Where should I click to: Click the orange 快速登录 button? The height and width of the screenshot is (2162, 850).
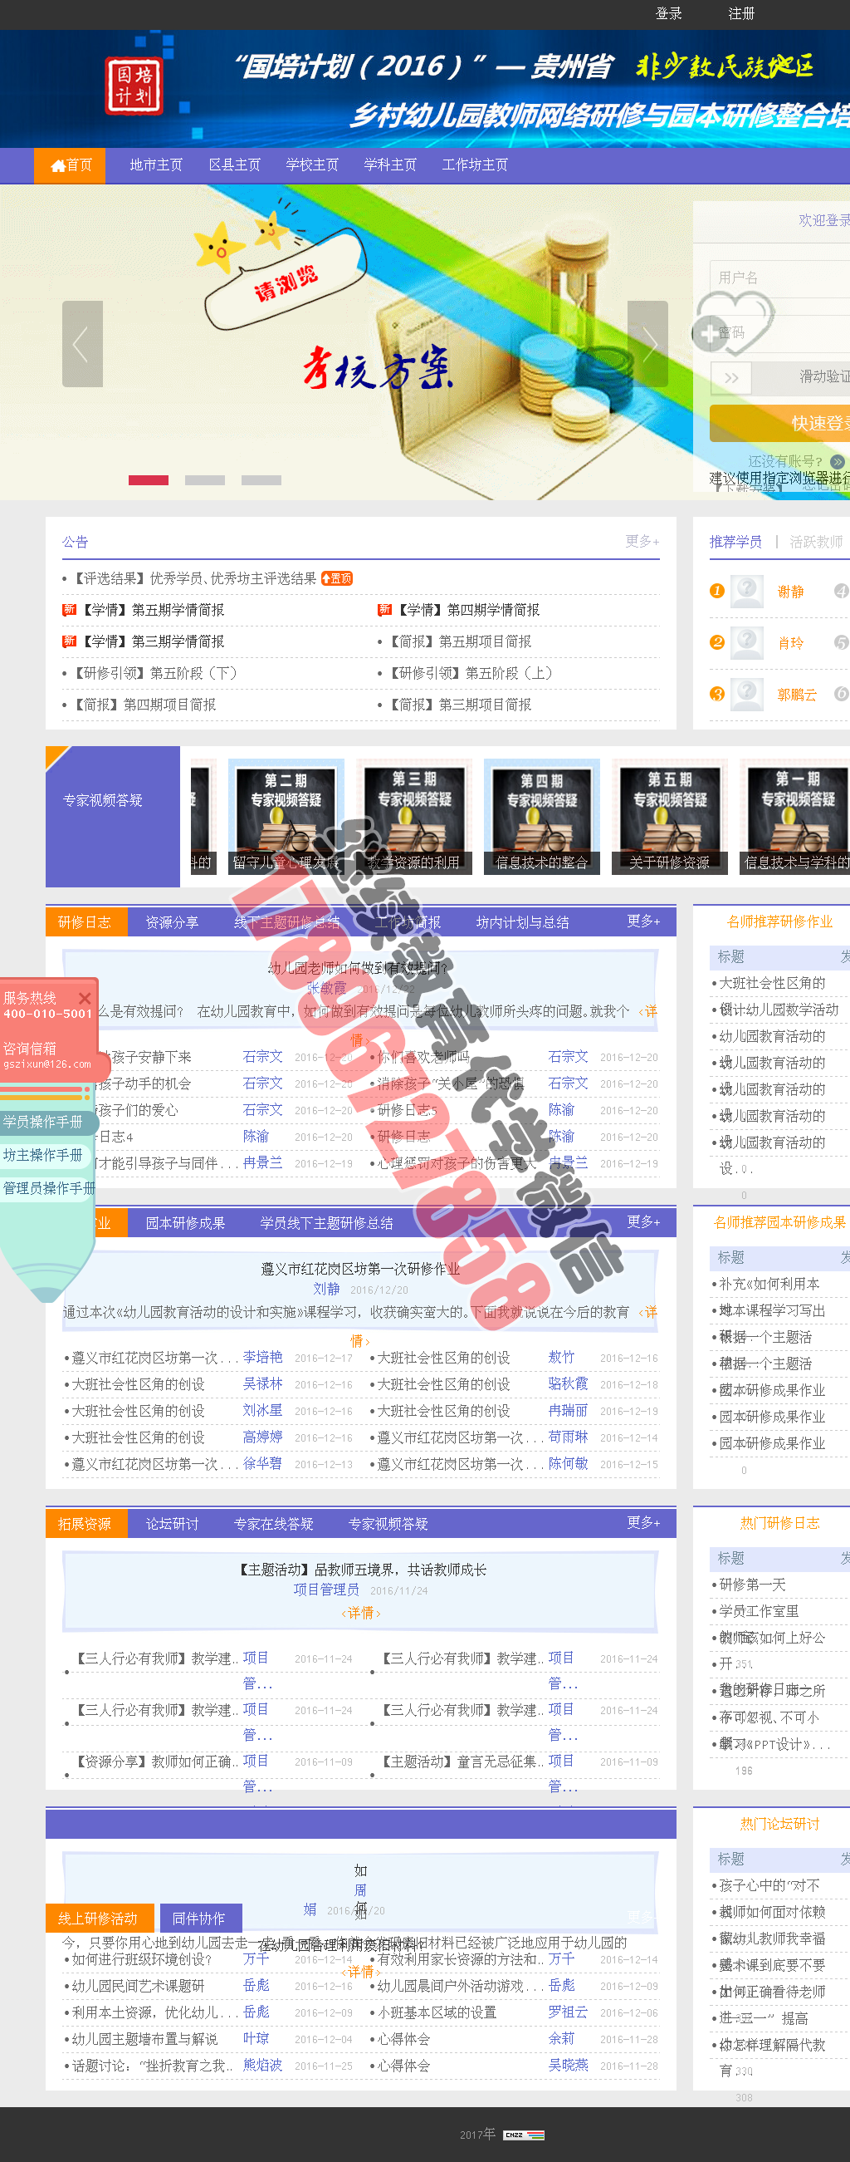click(779, 423)
